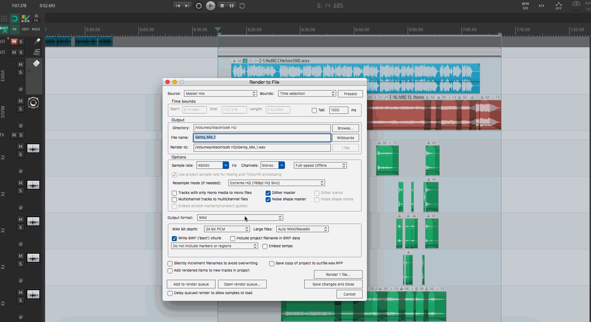This screenshot has width=591, height=322.
Task: Open the Source dropdown showing Master mix
Action: [220, 94]
